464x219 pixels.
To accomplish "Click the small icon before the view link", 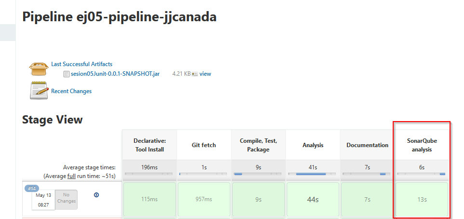I will (x=195, y=74).
